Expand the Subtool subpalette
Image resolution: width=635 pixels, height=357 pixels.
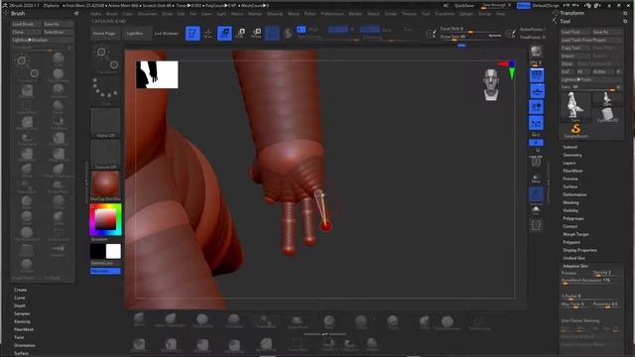pyautogui.click(x=570, y=147)
